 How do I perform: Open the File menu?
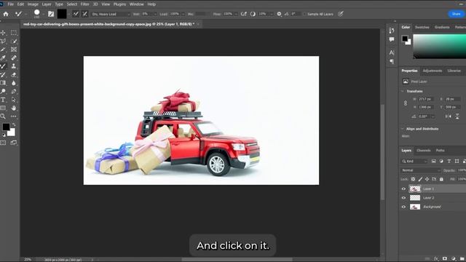pyautogui.click(x=11, y=4)
